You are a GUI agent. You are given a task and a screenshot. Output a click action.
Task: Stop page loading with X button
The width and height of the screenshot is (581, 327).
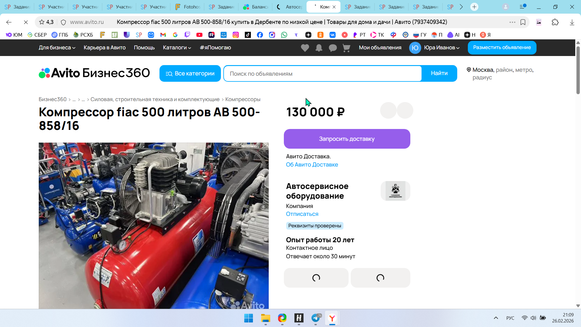pos(26,22)
